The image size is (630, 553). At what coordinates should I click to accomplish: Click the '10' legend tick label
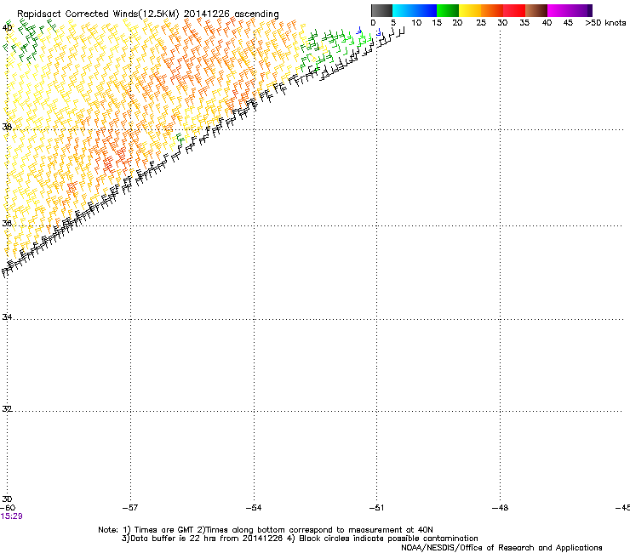[x=416, y=23]
